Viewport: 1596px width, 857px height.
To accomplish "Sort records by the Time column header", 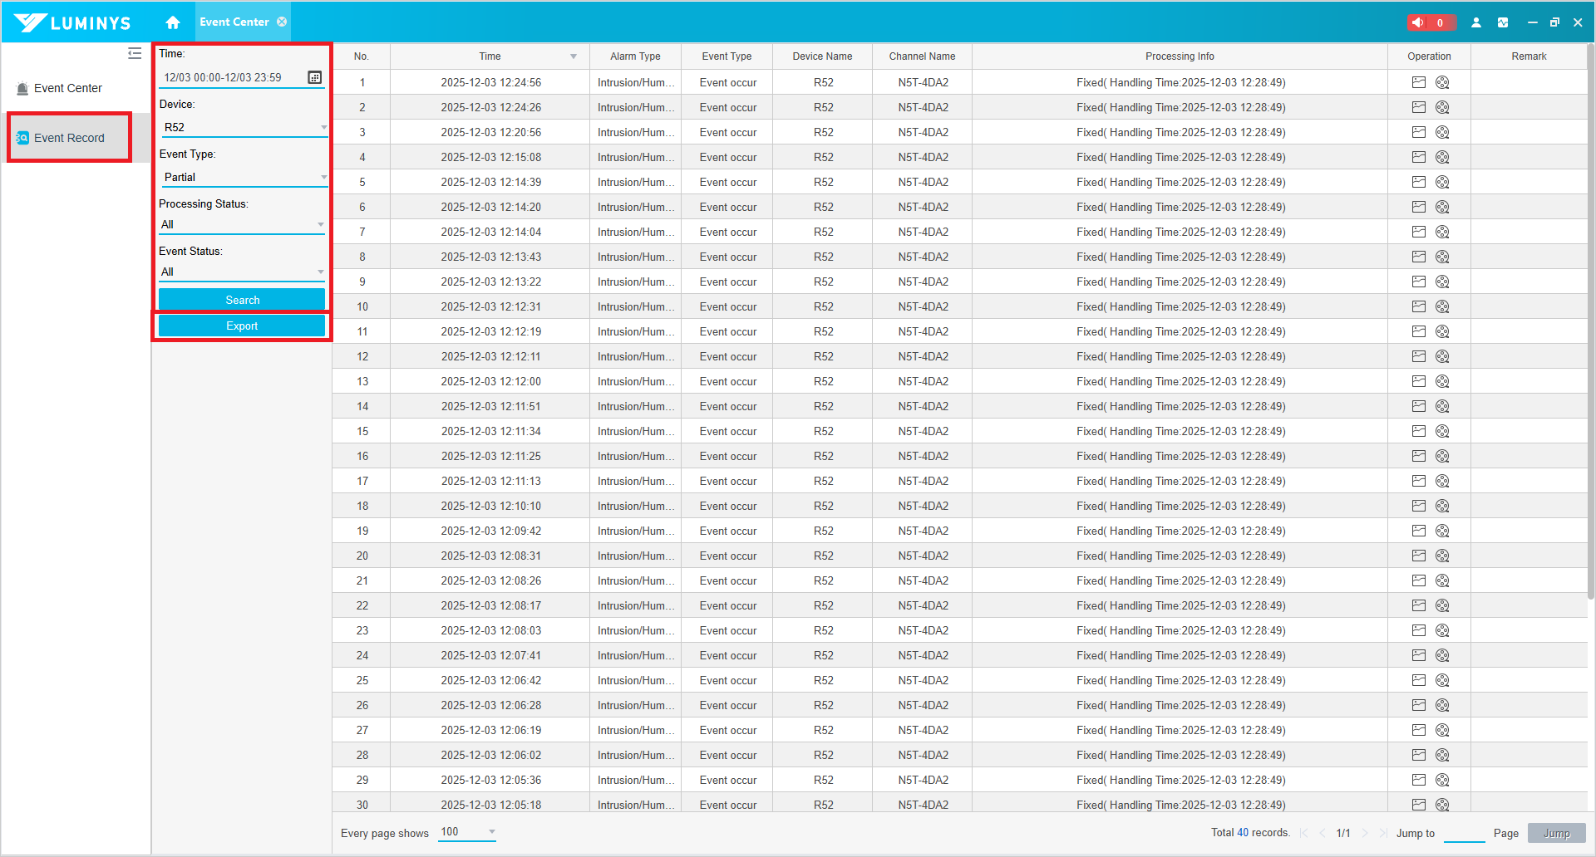I will (x=490, y=56).
